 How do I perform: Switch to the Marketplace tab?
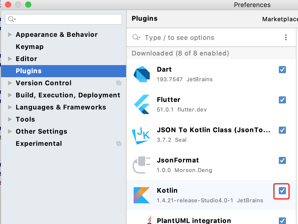280,19
